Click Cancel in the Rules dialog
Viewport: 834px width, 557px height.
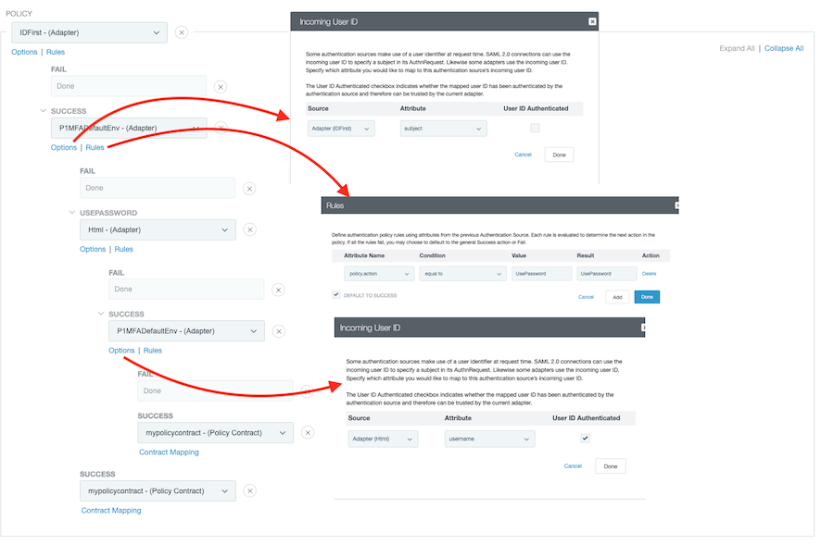click(586, 297)
